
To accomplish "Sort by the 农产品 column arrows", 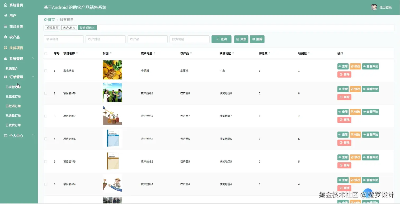I will 191,53.
